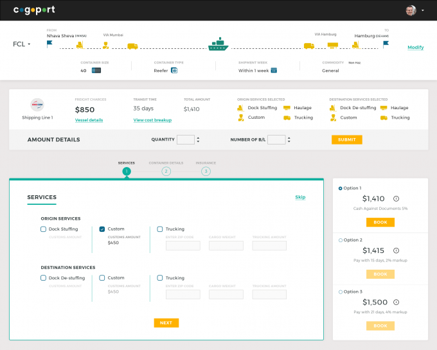Click the origin truck icon near VIA Mumbai
This screenshot has width=437, height=350.
(x=132, y=46)
